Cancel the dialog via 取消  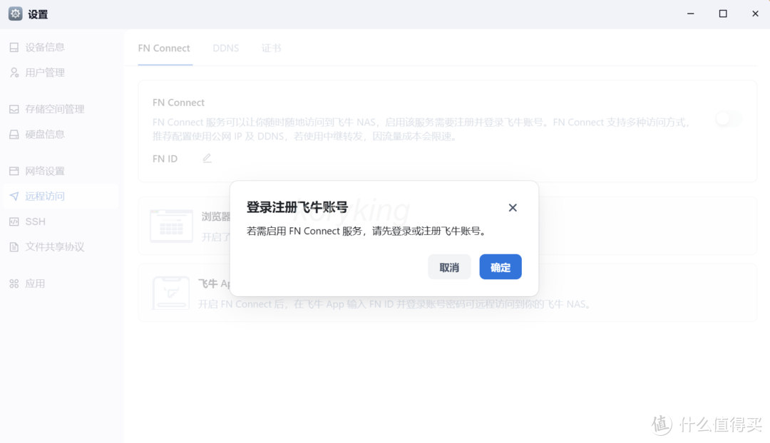(449, 266)
